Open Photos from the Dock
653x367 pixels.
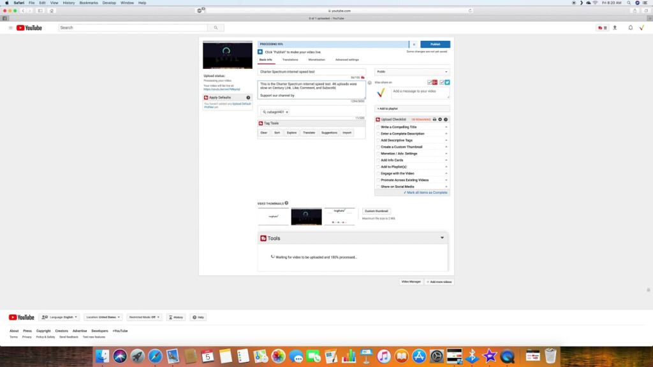point(278,356)
